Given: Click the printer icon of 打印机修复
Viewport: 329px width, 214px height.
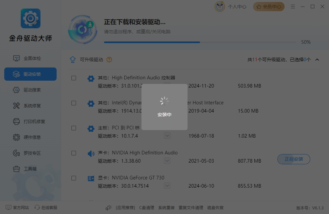Looking at the screenshot, I should [16, 121].
